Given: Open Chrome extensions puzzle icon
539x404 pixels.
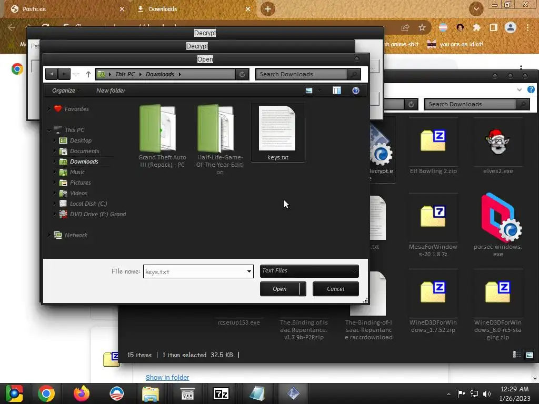Looking at the screenshot, I should pos(476,27).
